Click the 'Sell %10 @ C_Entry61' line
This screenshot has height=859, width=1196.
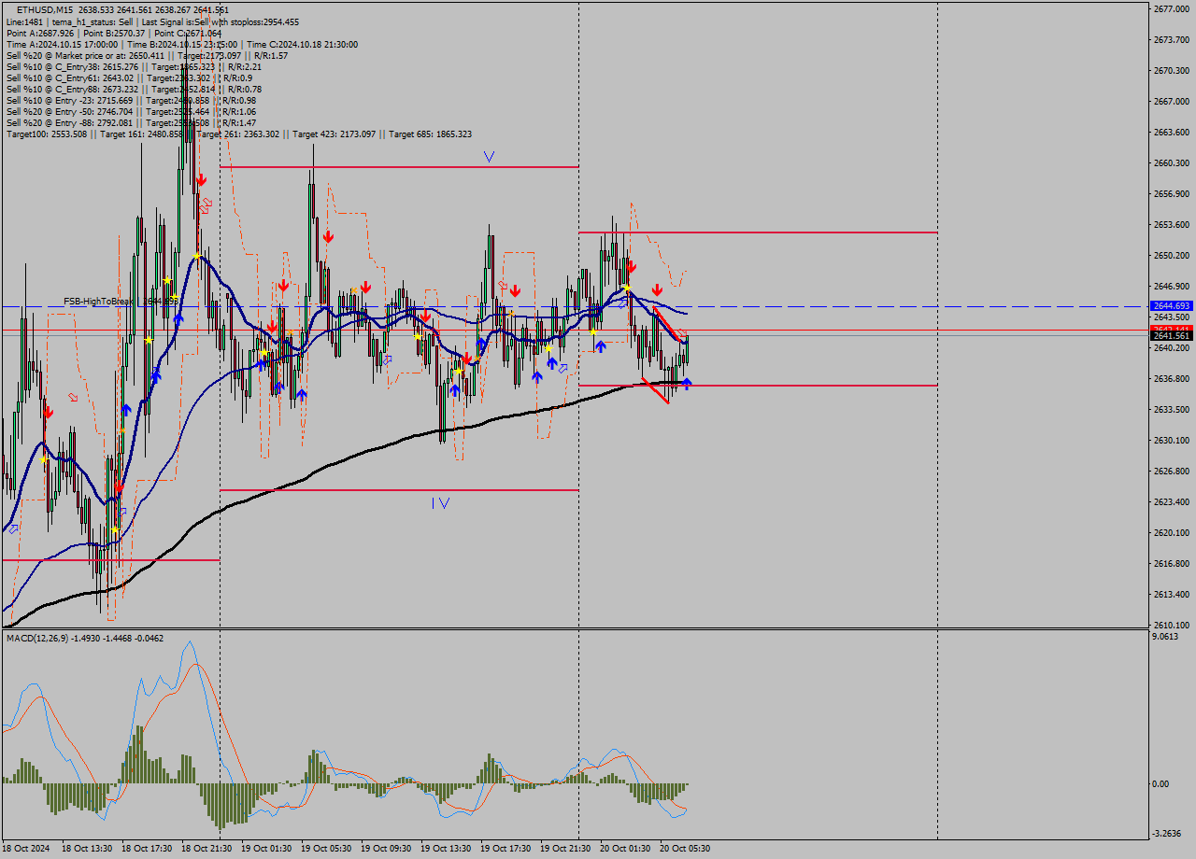[129, 77]
